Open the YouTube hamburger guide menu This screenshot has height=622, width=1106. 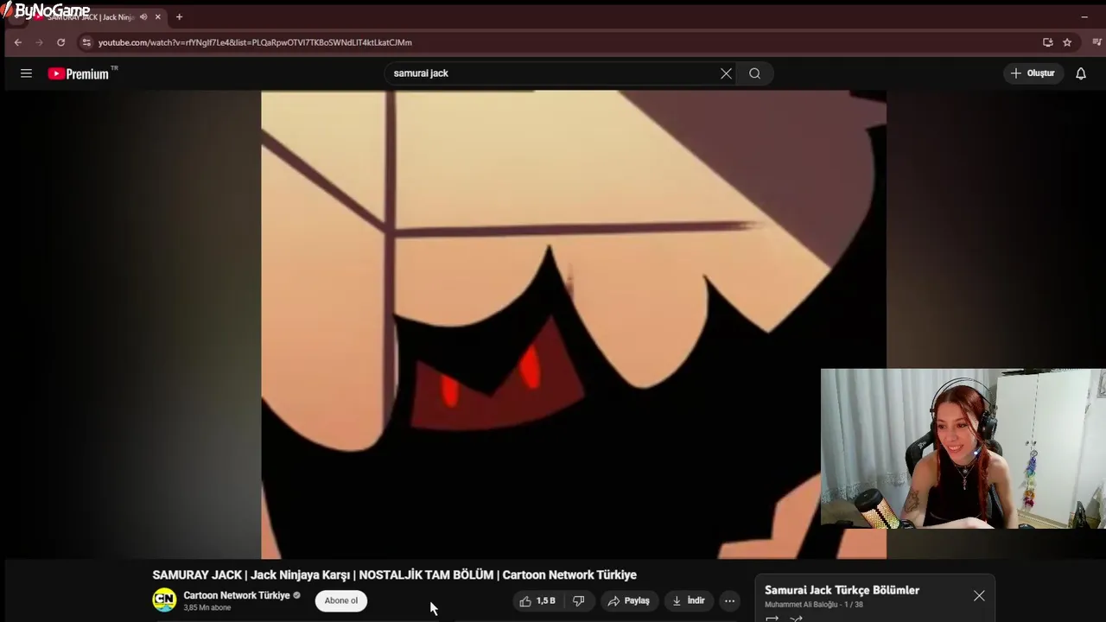point(26,73)
